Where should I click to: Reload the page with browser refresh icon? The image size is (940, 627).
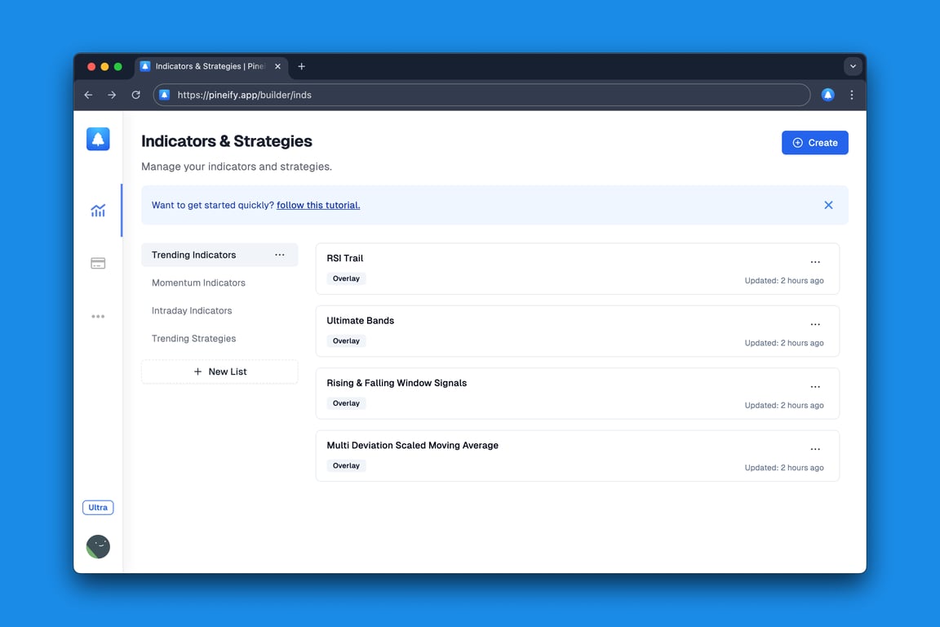tap(135, 95)
